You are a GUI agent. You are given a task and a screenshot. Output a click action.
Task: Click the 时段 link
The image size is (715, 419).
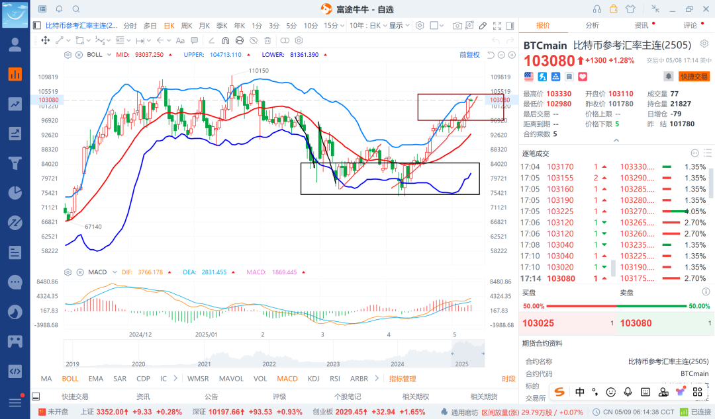point(508,379)
